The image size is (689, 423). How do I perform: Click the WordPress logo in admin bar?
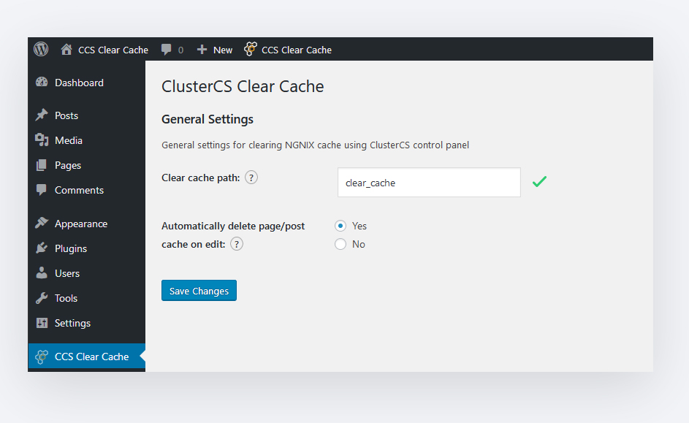click(41, 49)
